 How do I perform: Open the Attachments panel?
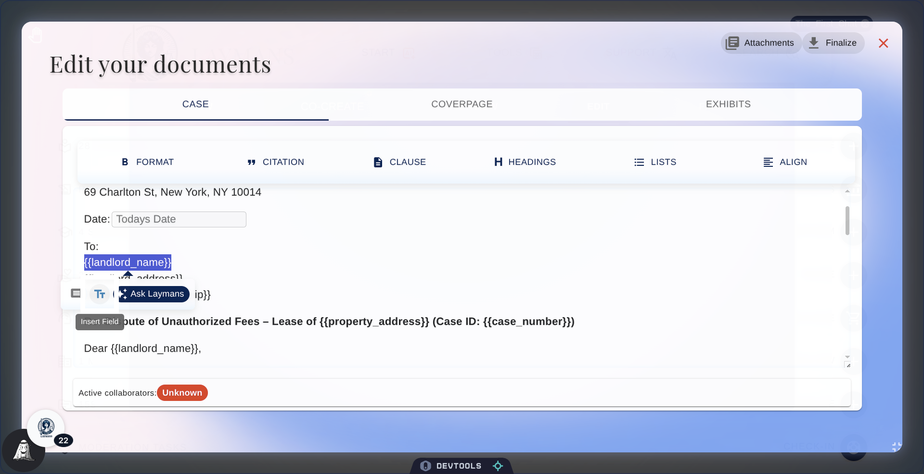tap(761, 43)
